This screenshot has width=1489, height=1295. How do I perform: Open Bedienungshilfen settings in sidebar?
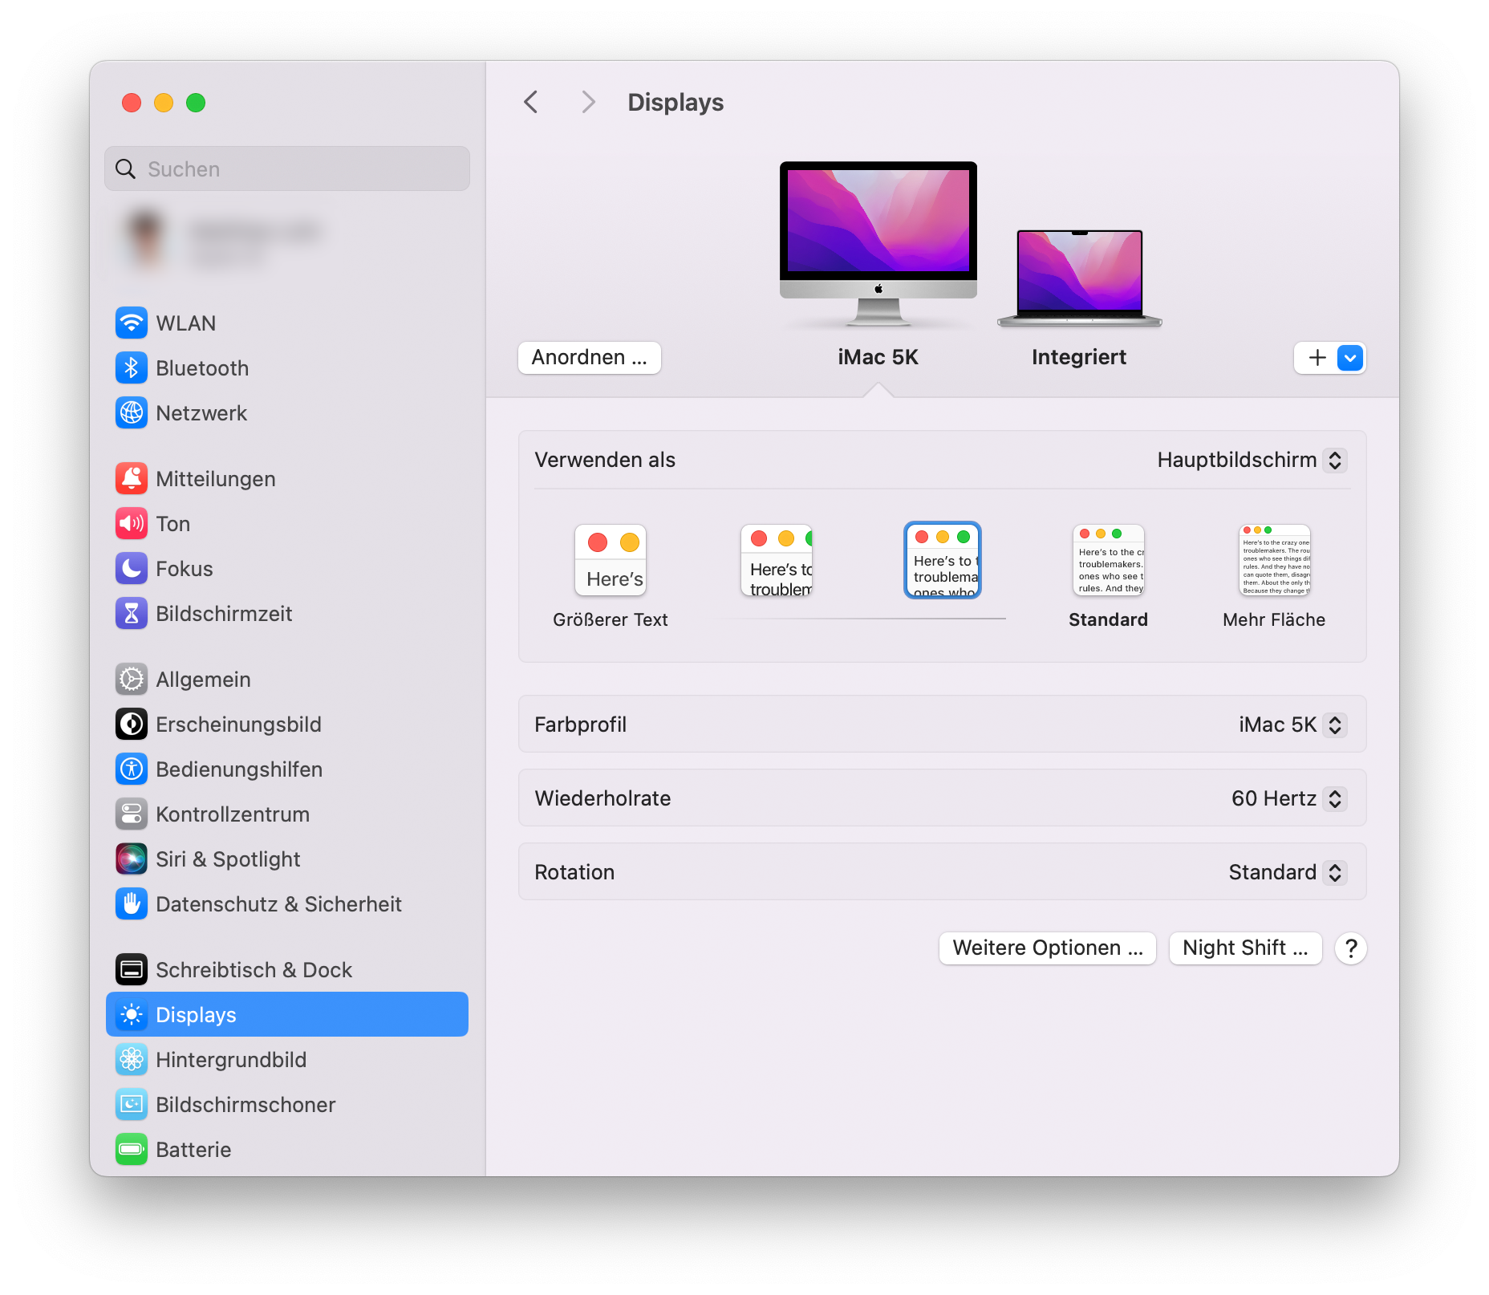coord(286,769)
